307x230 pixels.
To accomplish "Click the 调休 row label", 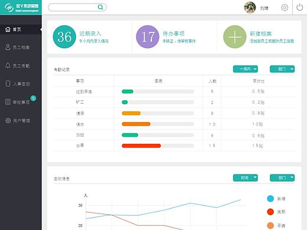I will (80, 124).
